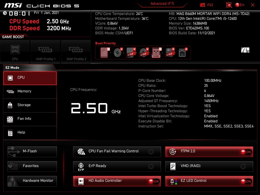This screenshot has width=260, height=195.
Task: Click the GAME BOOST label
Action: click(x=13, y=37)
